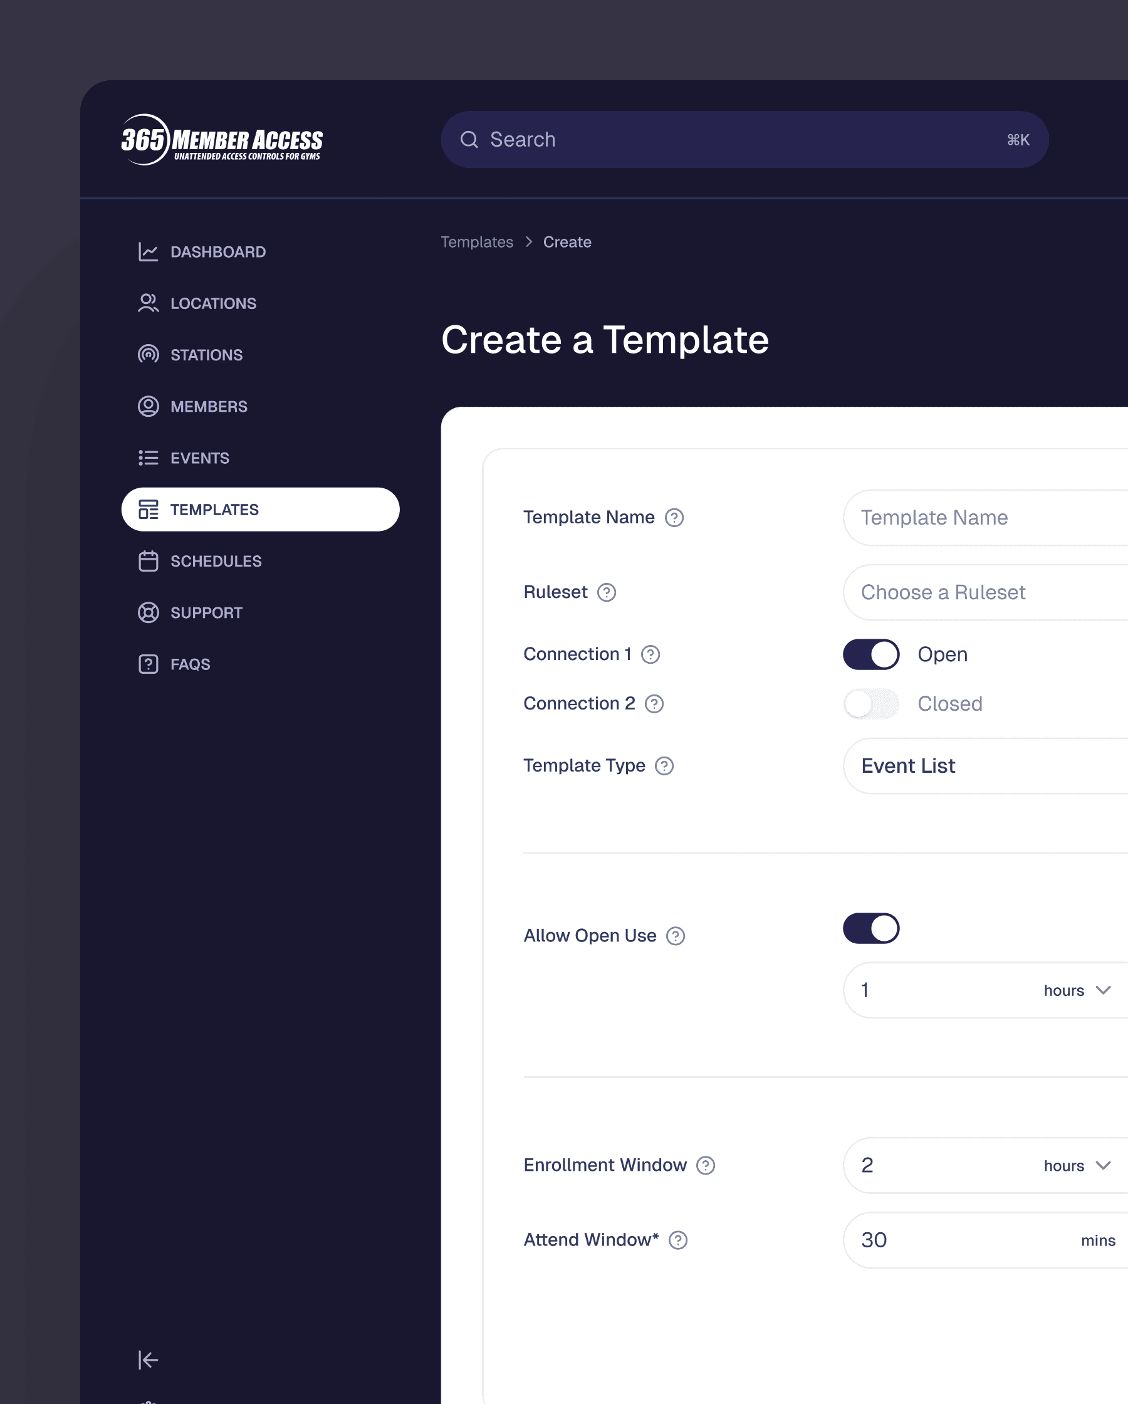
Task: Navigate to Schedules
Action: point(260,562)
